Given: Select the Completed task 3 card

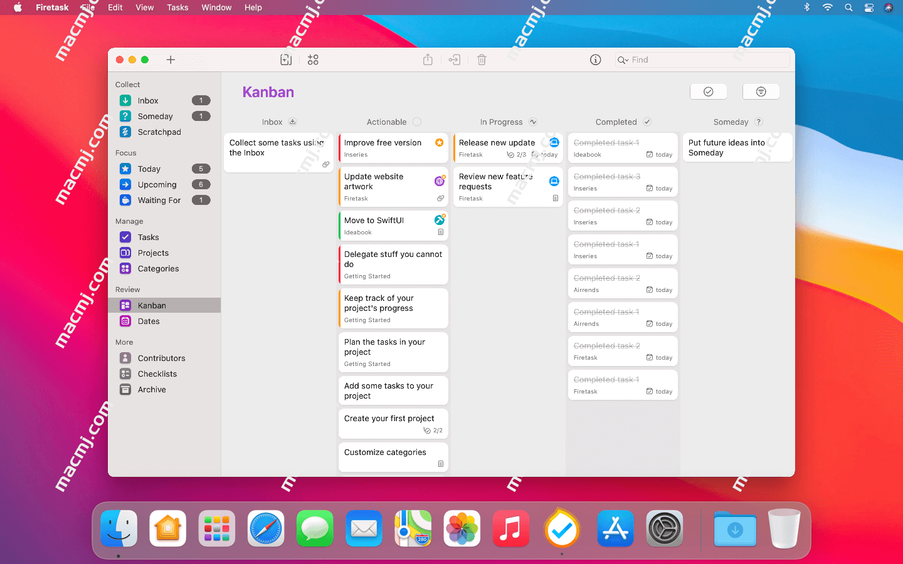Looking at the screenshot, I should pyautogui.click(x=623, y=182).
